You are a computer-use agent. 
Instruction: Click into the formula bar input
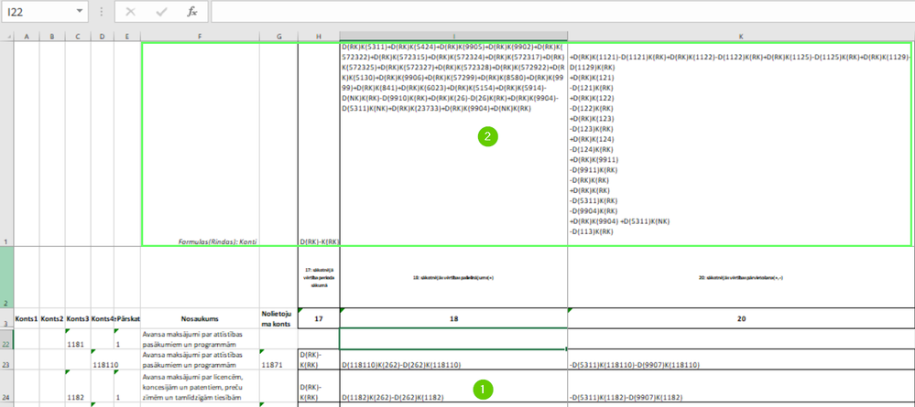click(562, 12)
